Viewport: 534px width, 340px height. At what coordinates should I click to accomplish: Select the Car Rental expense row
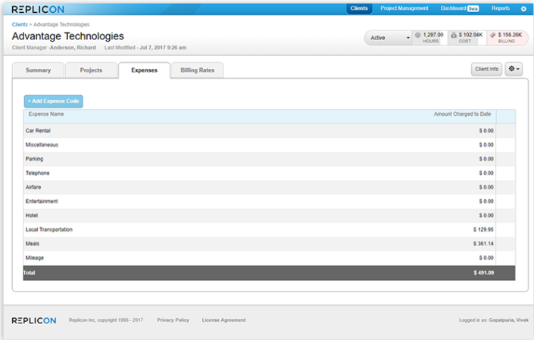click(269, 131)
